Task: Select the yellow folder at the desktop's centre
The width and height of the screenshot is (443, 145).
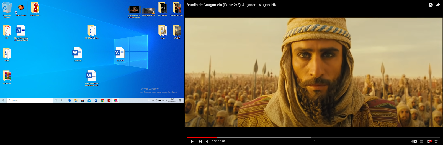Action: click(92, 32)
